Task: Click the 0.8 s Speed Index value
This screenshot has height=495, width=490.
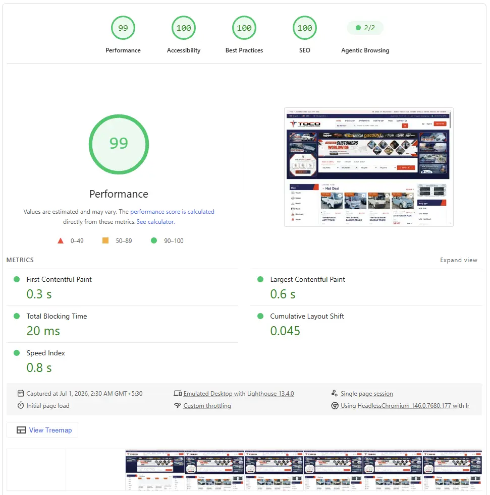Action: click(x=39, y=368)
